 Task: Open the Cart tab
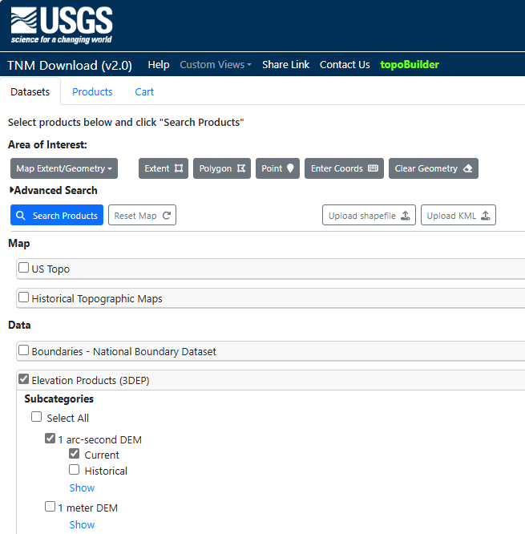pyautogui.click(x=144, y=91)
